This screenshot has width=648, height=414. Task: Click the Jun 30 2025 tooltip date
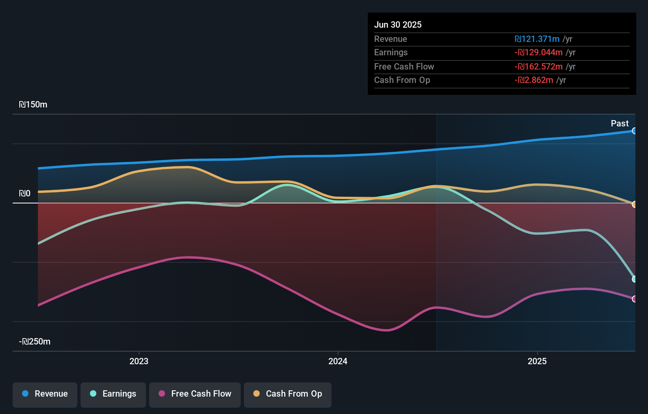pos(398,25)
